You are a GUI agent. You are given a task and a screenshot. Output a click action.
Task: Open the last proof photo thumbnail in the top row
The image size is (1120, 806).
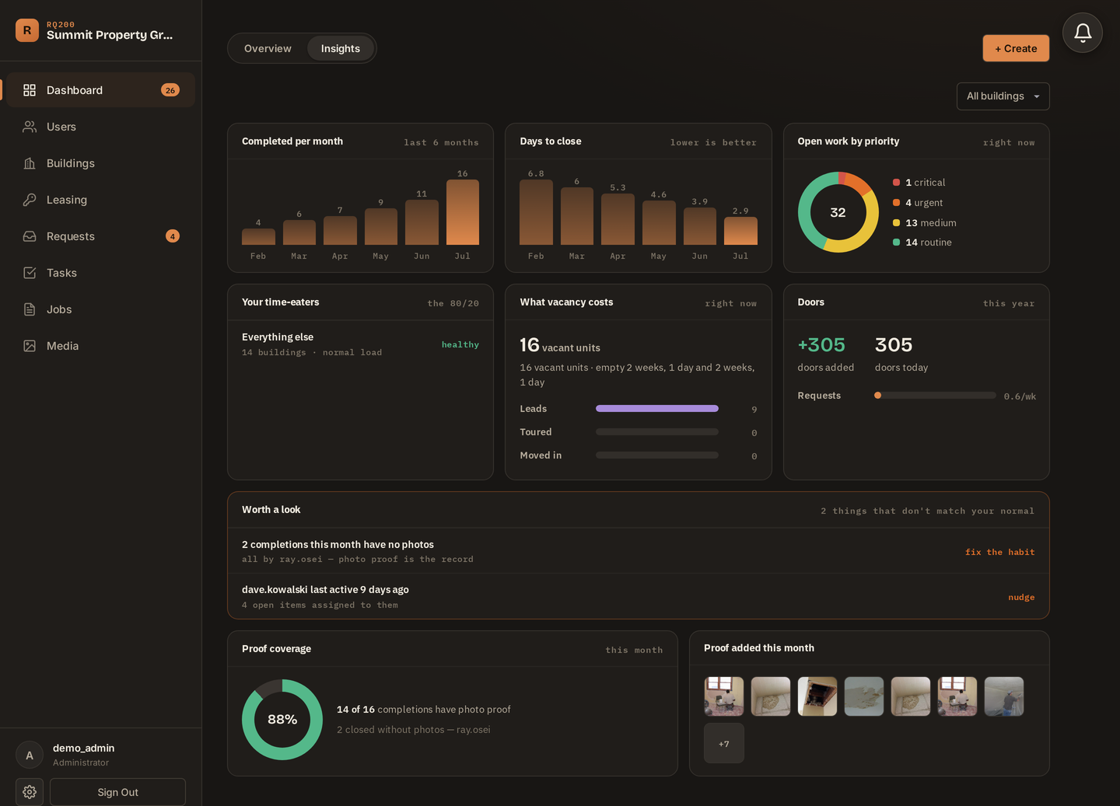[1004, 696]
